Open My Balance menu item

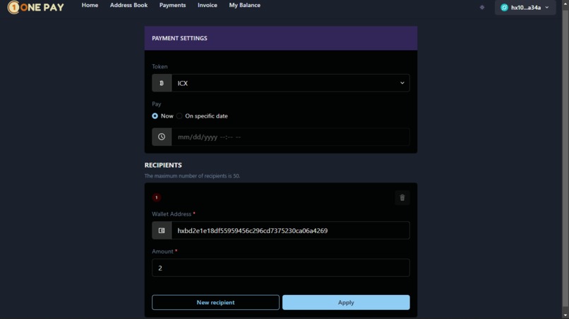[244, 5]
